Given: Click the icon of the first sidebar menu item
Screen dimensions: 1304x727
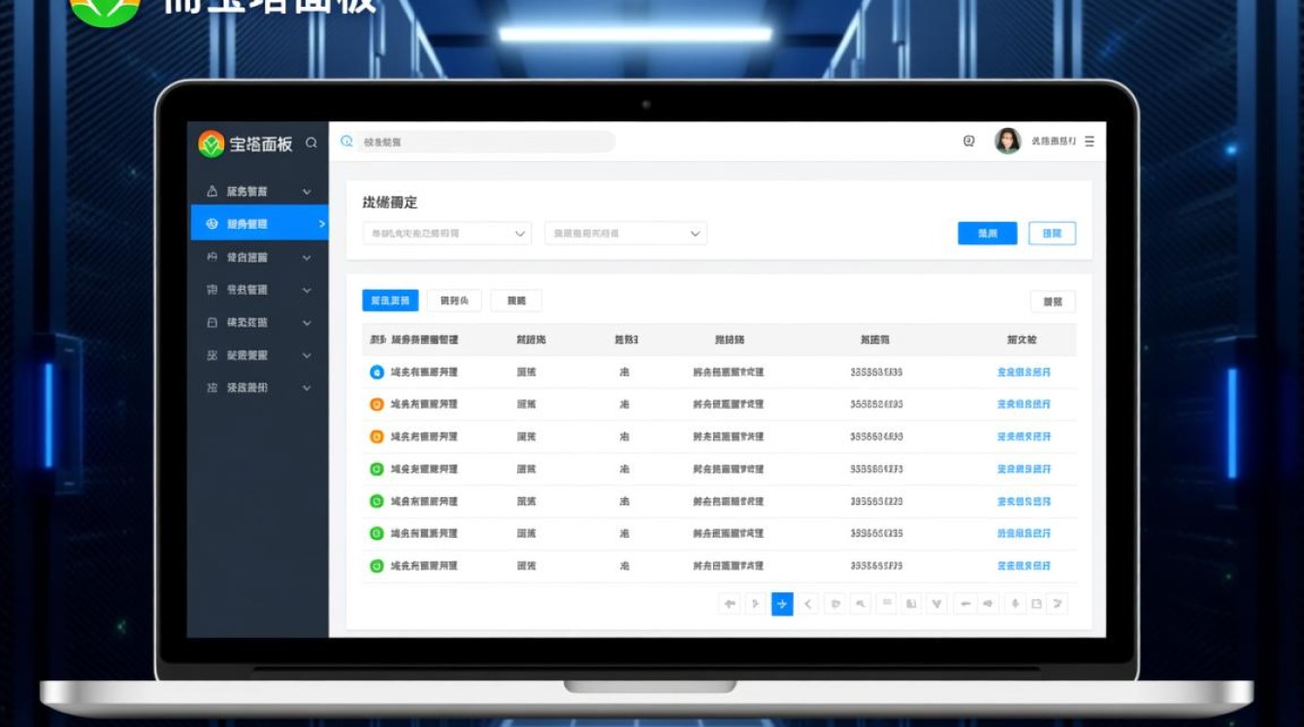Looking at the screenshot, I should click(212, 192).
